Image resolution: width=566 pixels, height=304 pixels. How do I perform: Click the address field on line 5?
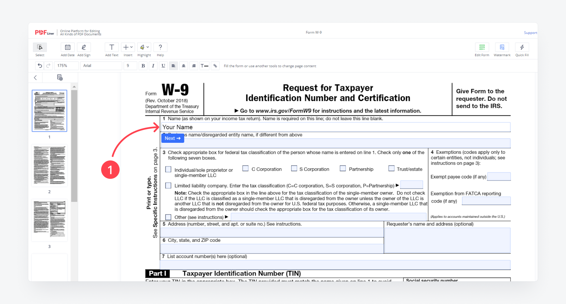point(272,233)
